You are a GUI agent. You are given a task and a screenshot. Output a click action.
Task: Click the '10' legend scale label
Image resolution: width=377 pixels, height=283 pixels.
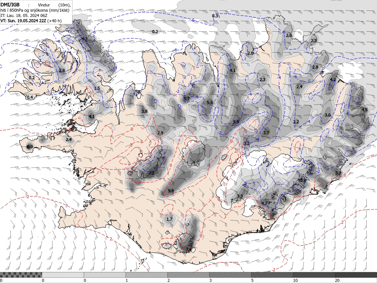pos(295,280)
